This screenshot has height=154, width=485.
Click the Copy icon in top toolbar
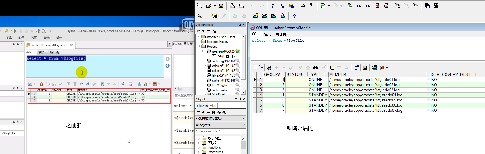[x=282, y=6]
